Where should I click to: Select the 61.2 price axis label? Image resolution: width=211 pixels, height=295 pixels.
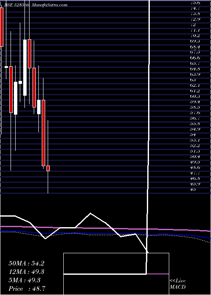click(x=195, y=91)
